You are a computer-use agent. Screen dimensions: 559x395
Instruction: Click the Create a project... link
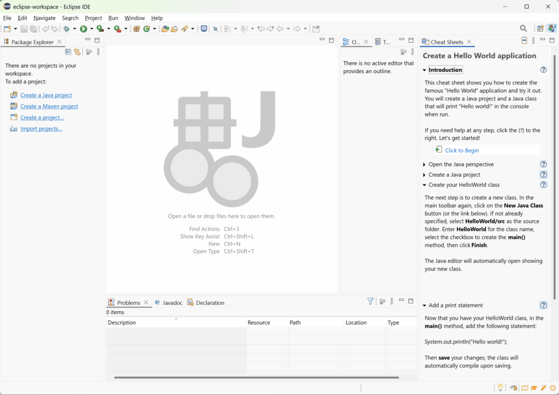click(x=42, y=117)
